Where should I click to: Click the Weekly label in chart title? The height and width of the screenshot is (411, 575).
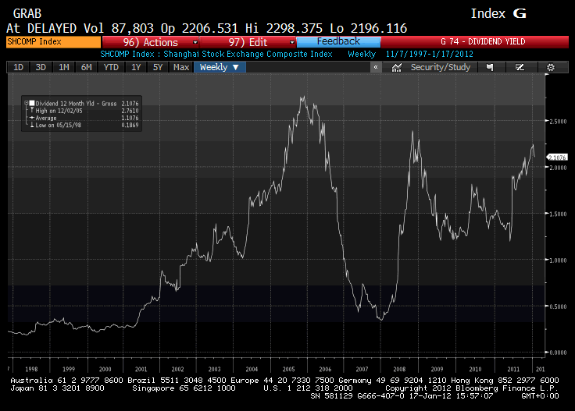point(362,54)
